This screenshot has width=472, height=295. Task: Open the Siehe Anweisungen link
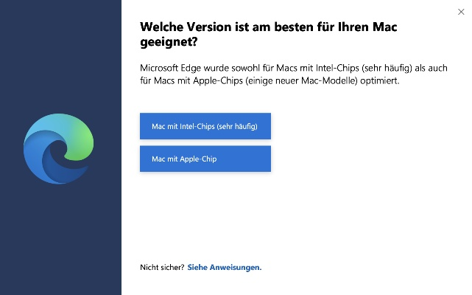(x=225, y=267)
